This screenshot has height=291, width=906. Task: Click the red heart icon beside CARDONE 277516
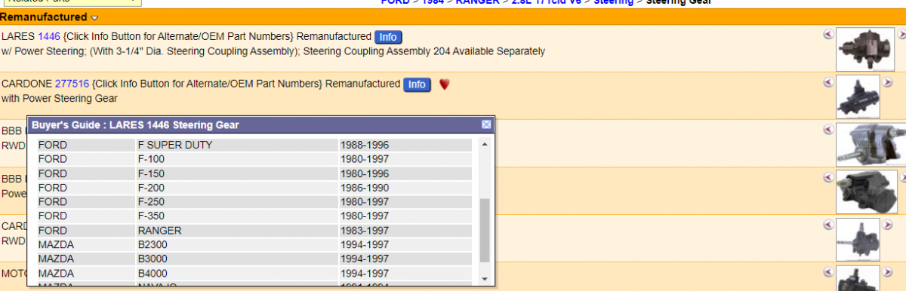pyautogui.click(x=445, y=84)
